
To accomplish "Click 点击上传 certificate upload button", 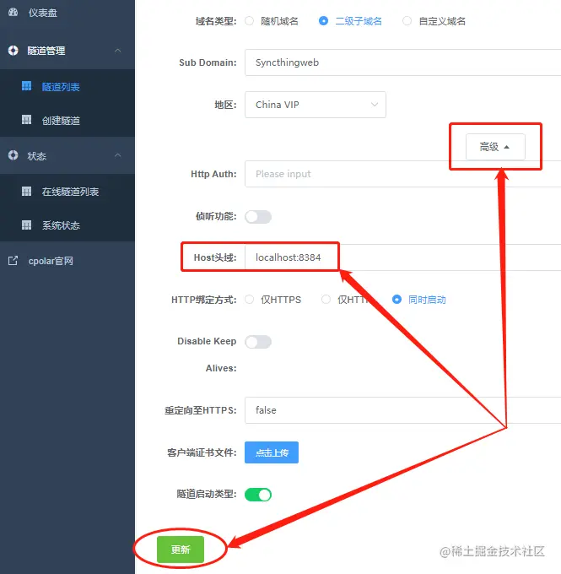I will pyautogui.click(x=272, y=452).
